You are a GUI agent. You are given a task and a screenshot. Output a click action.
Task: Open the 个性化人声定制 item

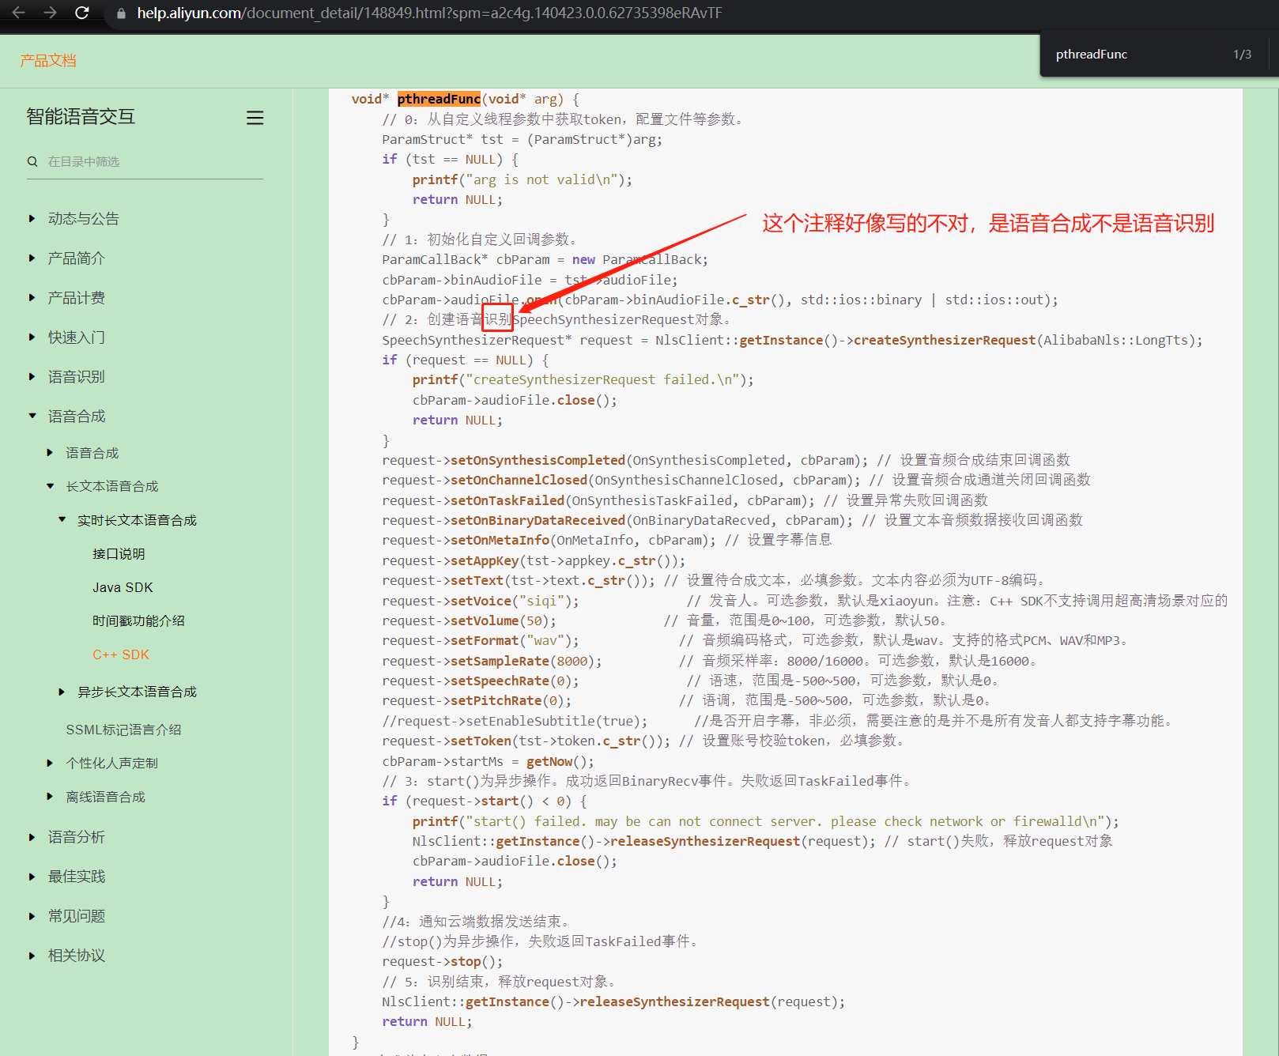[111, 763]
